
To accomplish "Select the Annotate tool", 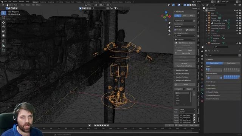I will pyautogui.click(x=3, y=41).
